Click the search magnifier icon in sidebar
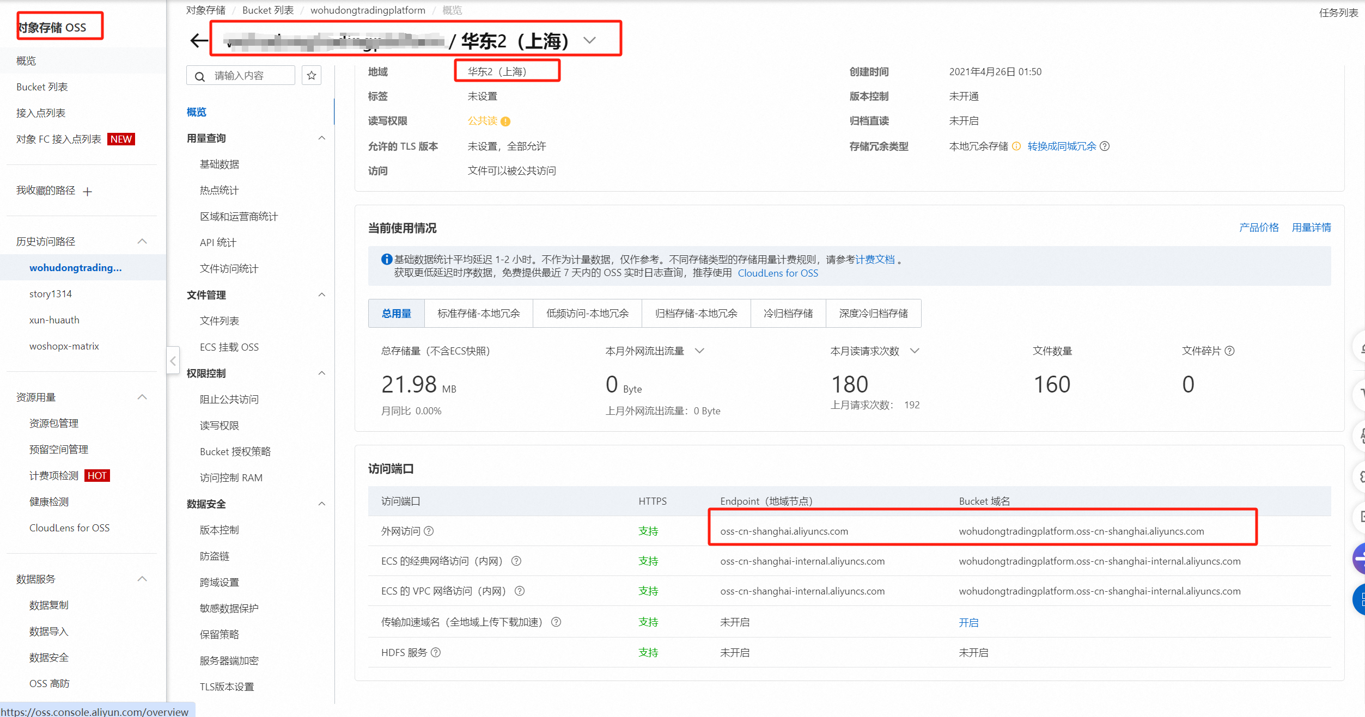This screenshot has width=1365, height=717. [200, 76]
